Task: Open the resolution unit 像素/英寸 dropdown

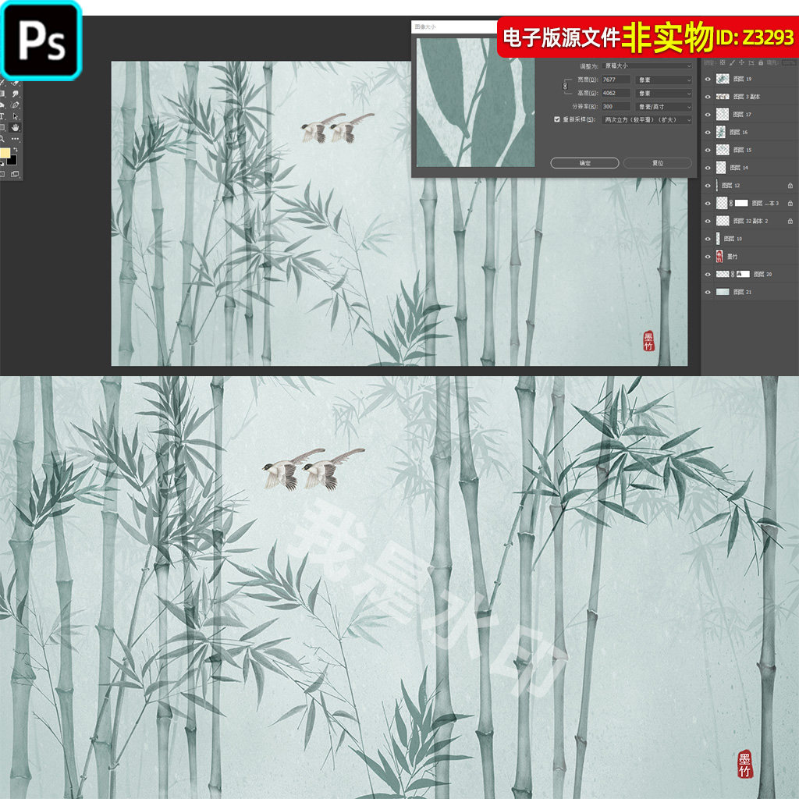Action: (663, 107)
